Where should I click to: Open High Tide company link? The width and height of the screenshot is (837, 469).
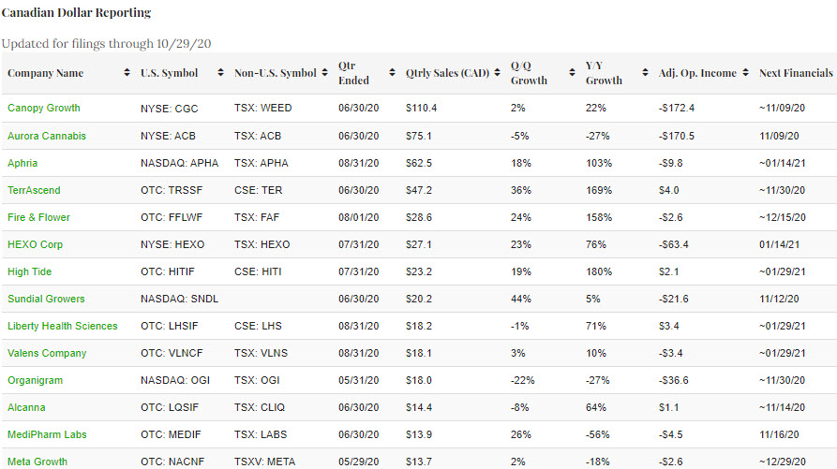[29, 271]
